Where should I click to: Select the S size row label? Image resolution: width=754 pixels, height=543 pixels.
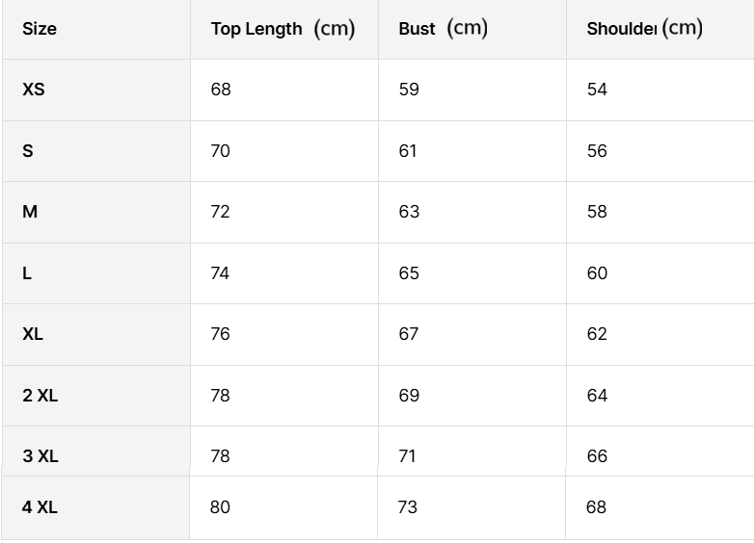pyautogui.click(x=28, y=151)
